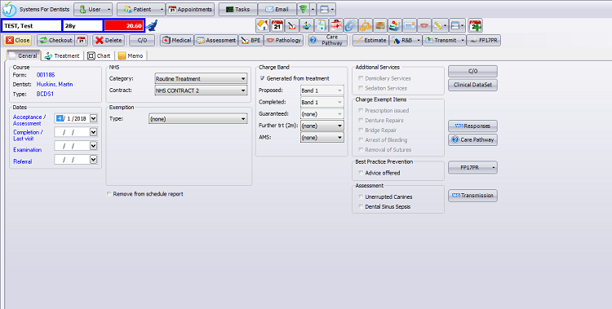This screenshot has width=612, height=309.
Task: Click the small calendar icon beside Checkout
Action: pos(81,40)
